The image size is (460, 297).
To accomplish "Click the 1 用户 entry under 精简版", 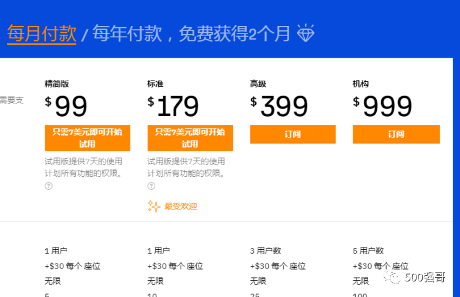I will [x=56, y=250].
